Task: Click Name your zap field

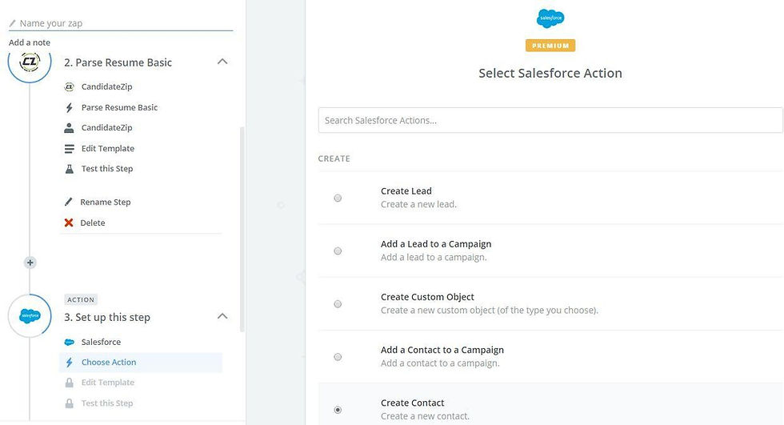Action: pyautogui.click(x=121, y=23)
